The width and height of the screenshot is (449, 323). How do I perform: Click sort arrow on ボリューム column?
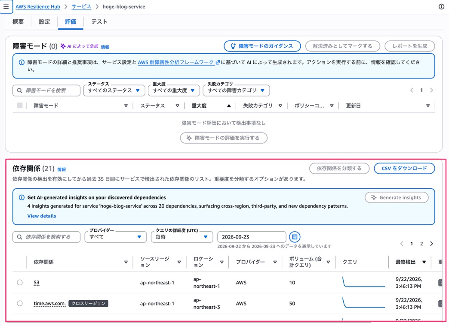pyautogui.click(x=329, y=262)
